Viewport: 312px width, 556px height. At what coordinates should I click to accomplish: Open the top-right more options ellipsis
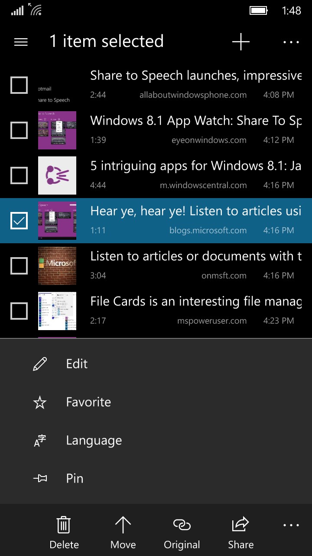pyautogui.click(x=291, y=42)
